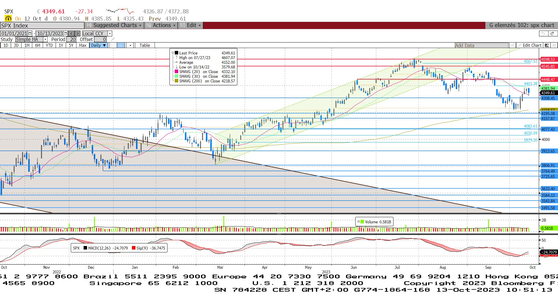Image resolution: width=558 pixels, height=306 pixels.
Task: Click the 4448.47 red price level label
Action: click(x=548, y=79)
